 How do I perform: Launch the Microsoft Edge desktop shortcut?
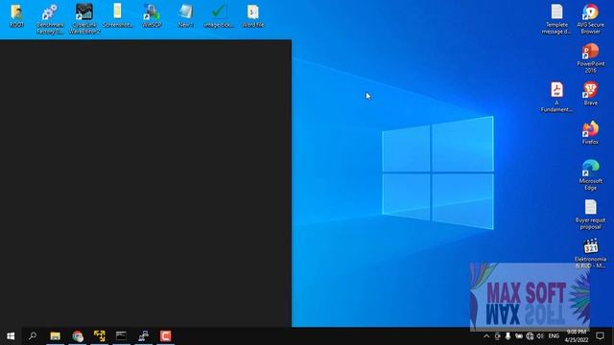(591, 175)
